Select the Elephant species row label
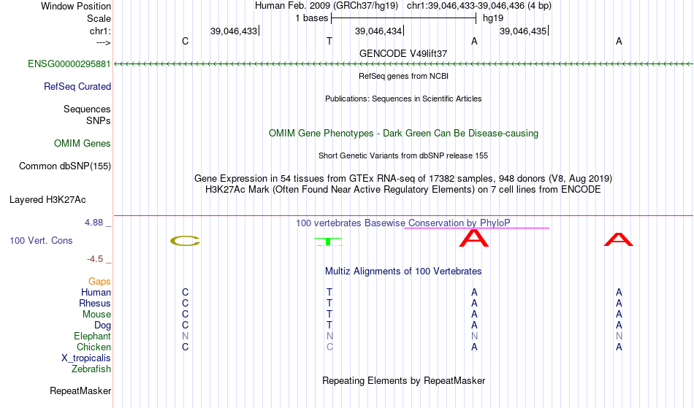 [x=92, y=336]
